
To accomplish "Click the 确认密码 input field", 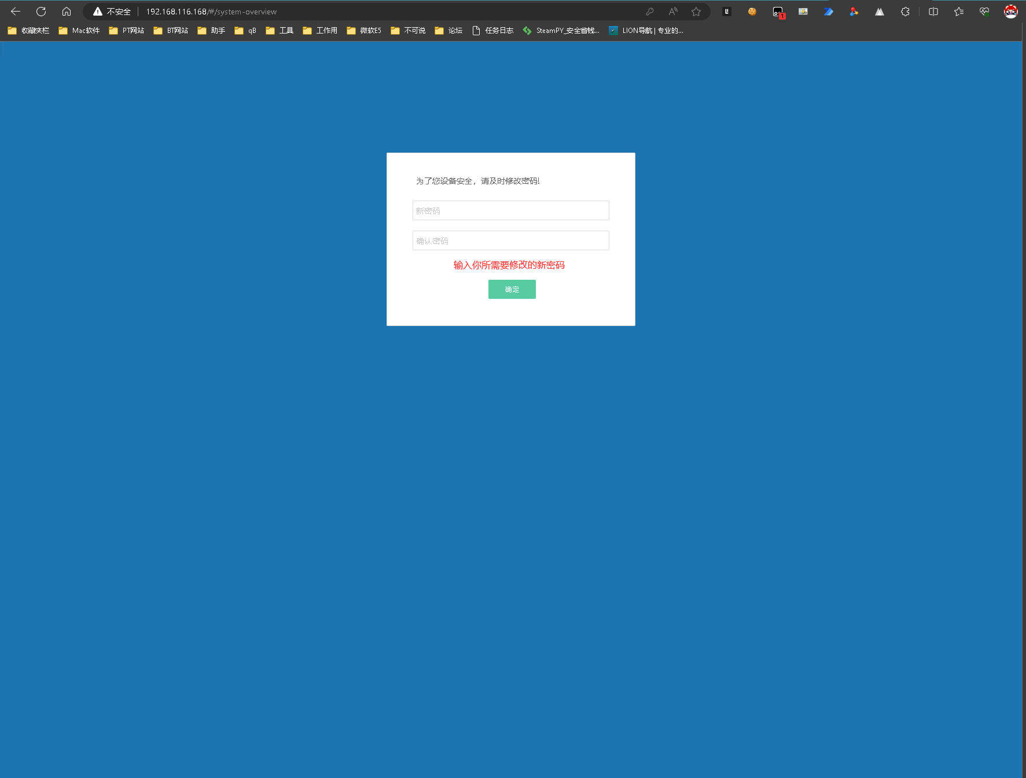I will tap(510, 240).
